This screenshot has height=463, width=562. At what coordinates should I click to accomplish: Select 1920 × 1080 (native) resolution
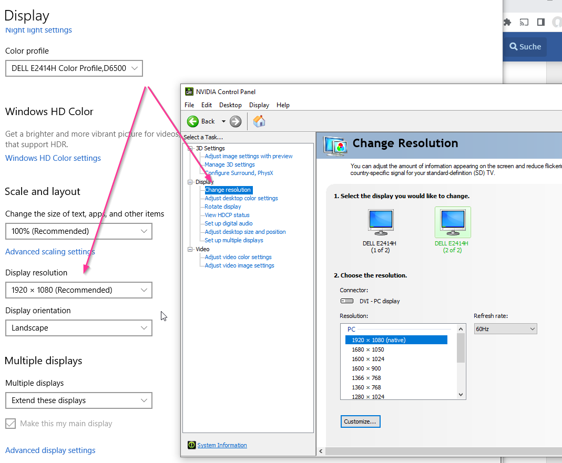(x=396, y=340)
